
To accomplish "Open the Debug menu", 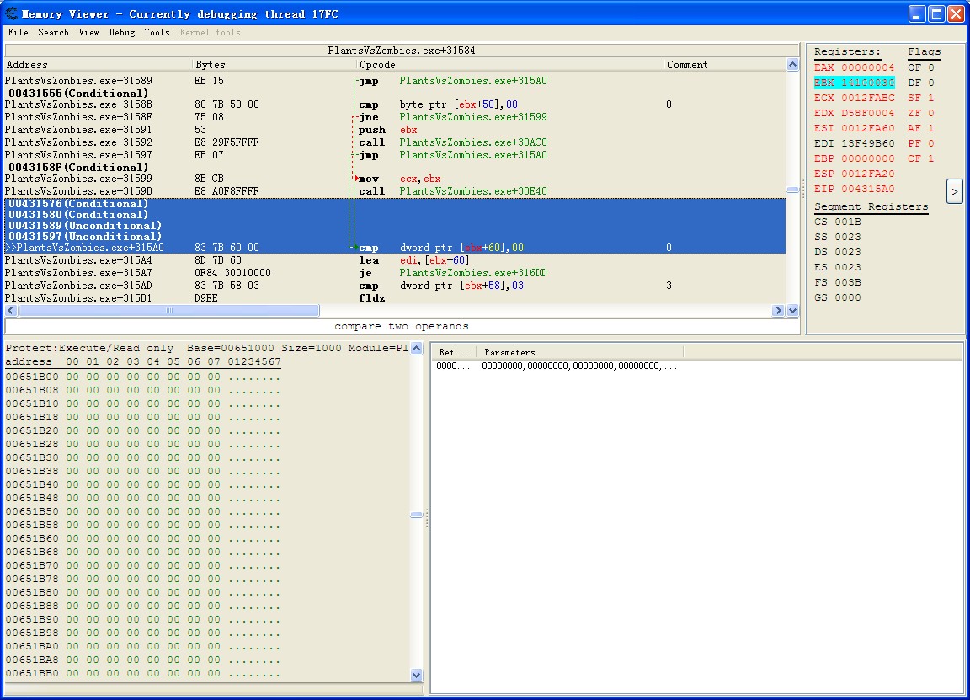I will (122, 32).
